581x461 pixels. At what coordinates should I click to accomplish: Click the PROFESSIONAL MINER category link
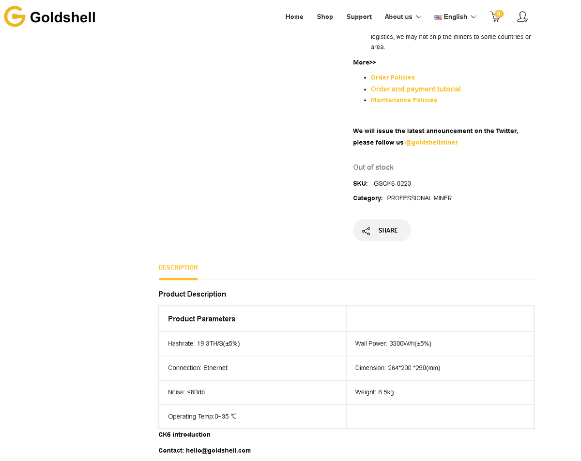pyautogui.click(x=419, y=198)
